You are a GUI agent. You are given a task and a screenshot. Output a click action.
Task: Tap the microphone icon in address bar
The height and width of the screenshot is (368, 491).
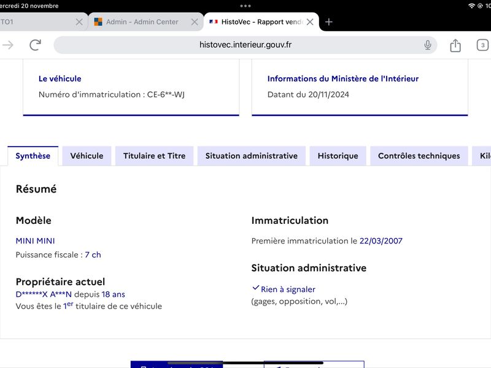tap(427, 45)
